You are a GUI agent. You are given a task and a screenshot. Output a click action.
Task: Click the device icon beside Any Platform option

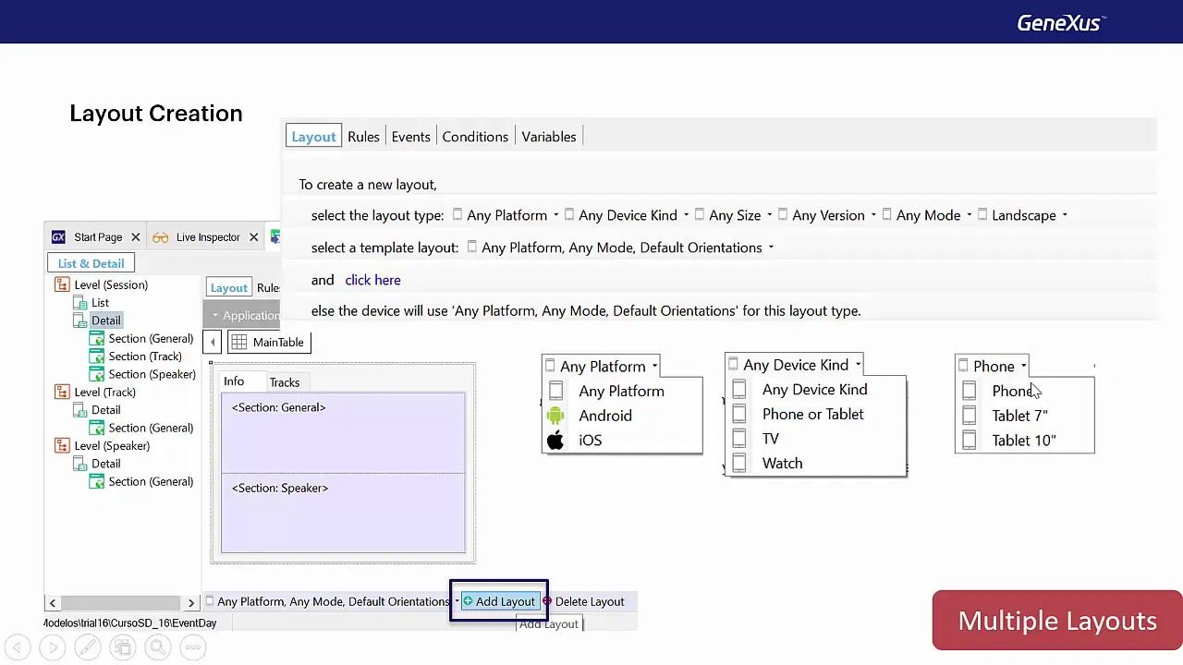tap(555, 392)
